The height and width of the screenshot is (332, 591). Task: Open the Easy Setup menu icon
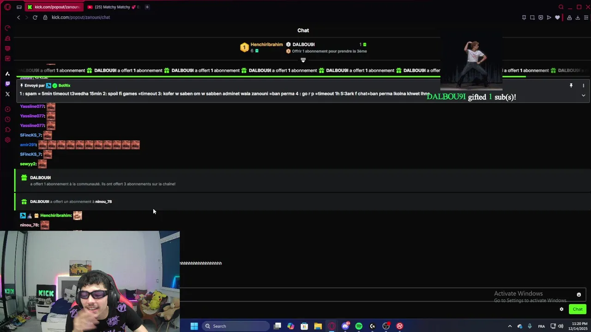tap(586, 18)
